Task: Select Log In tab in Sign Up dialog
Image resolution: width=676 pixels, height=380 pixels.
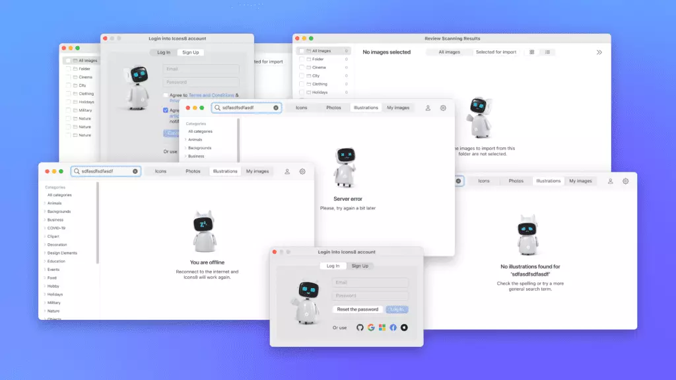Action: click(x=164, y=52)
